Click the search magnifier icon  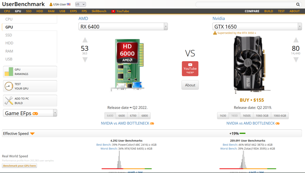(298, 4)
